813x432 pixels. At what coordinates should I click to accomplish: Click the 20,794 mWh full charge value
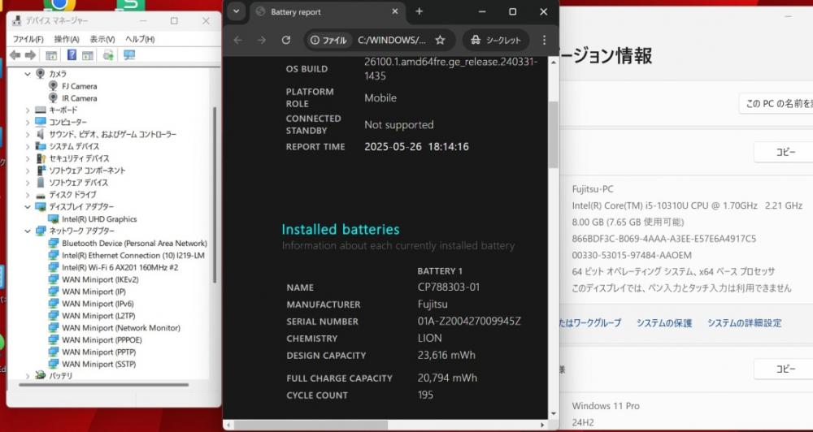point(447,378)
